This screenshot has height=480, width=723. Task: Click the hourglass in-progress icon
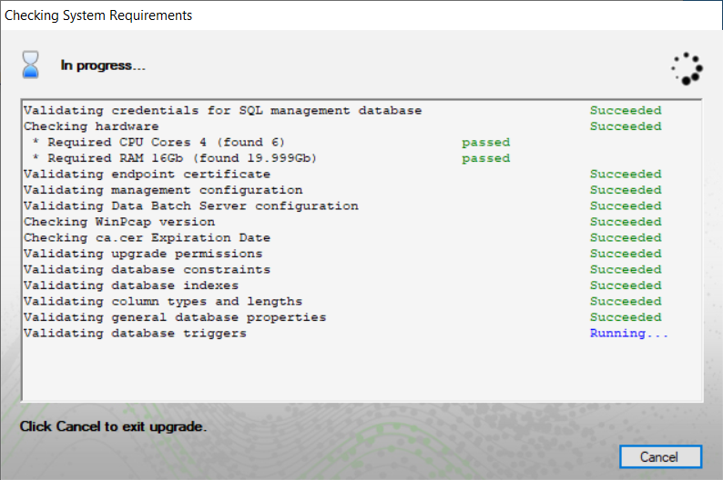pyautogui.click(x=30, y=65)
